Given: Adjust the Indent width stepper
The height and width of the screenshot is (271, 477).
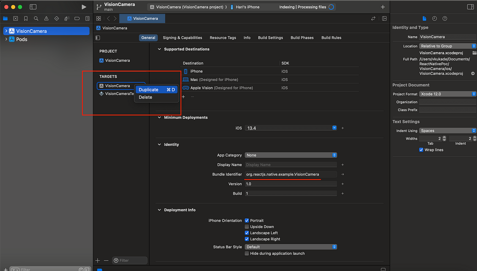Looking at the screenshot, I should (x=474, y=138).
